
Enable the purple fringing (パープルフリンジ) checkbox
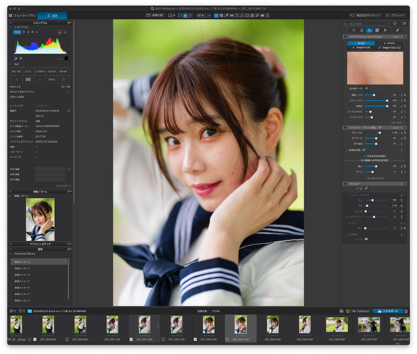[364, 178]
